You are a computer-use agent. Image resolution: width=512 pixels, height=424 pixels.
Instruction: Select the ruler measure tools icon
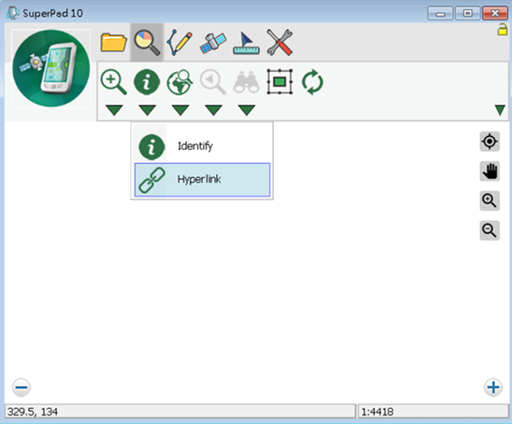coord(246,43)
